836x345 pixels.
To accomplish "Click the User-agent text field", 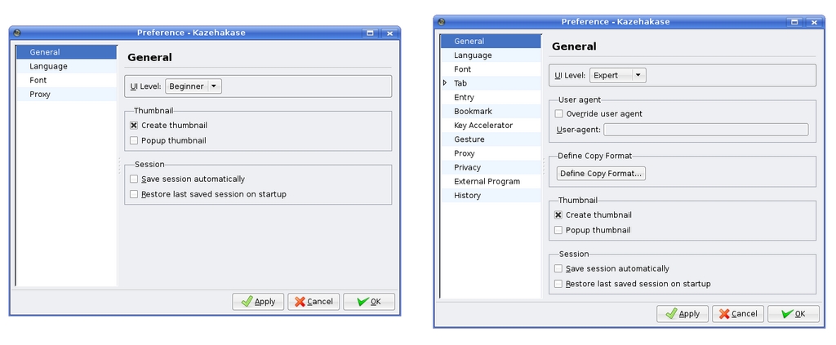I will click(705, 130).
